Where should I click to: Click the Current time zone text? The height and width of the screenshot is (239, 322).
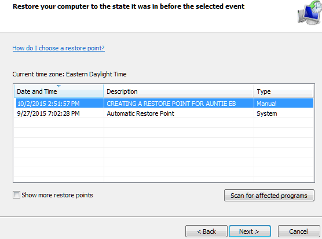coord(69,74)
